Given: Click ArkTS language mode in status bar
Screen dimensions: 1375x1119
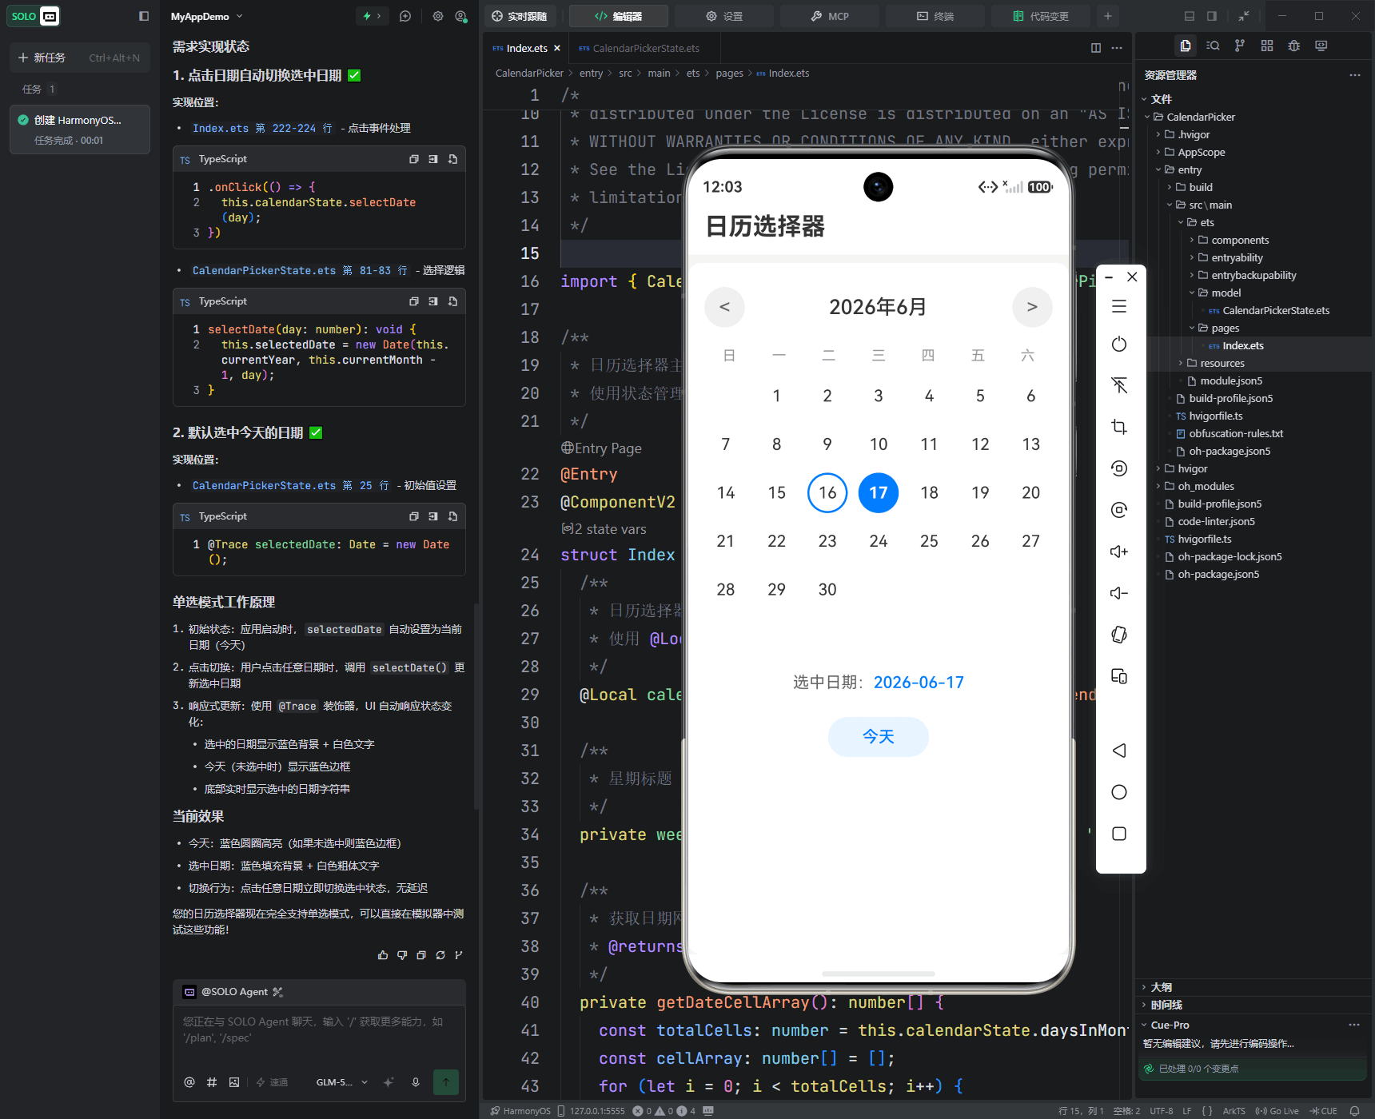Looking at the screenshot, I should 1234,1111.
